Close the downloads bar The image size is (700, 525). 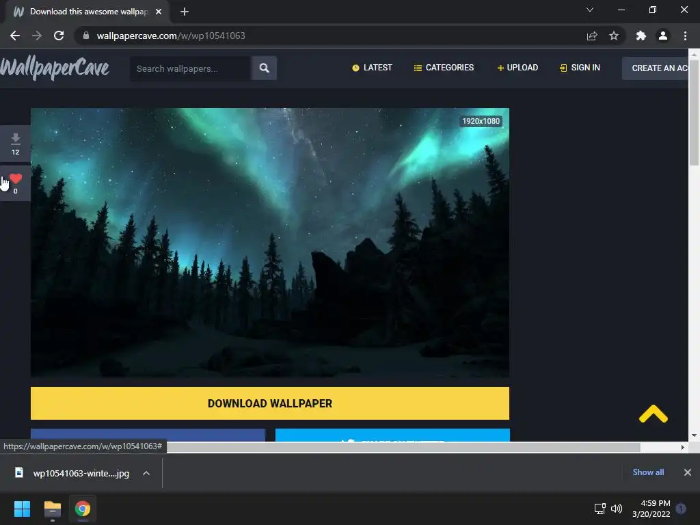(688, 472)
